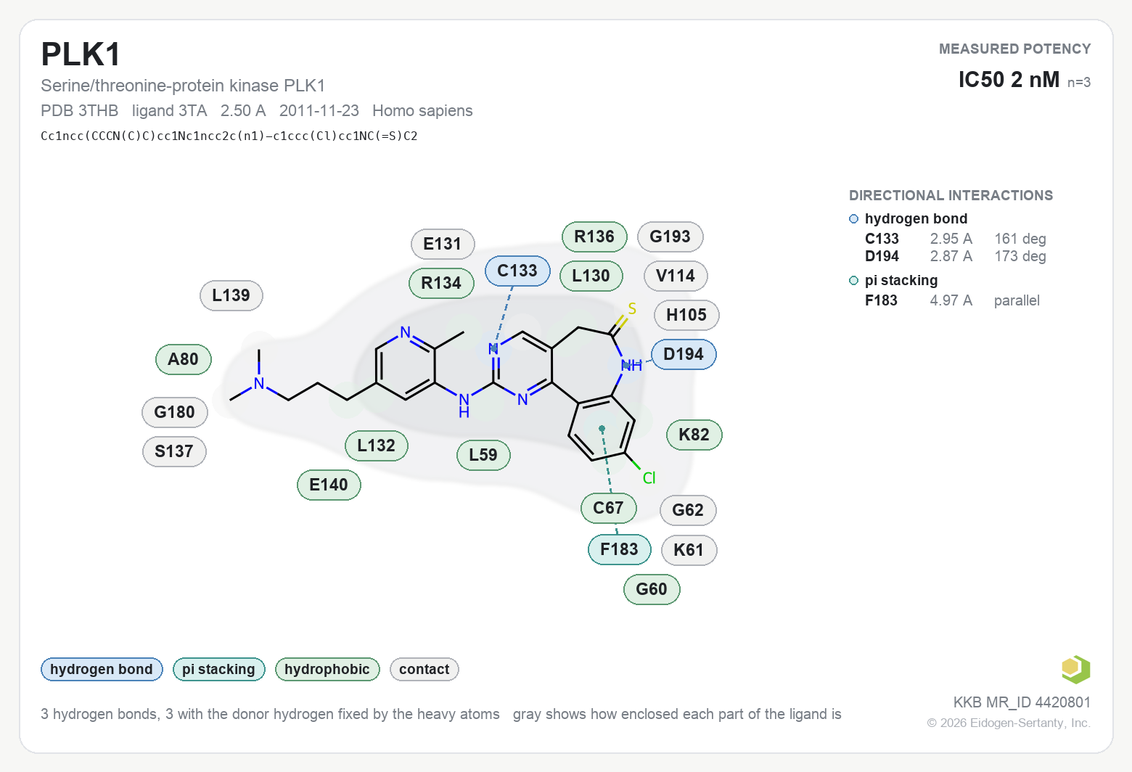Click the C133 residue label in the diagram

point(517,271)
